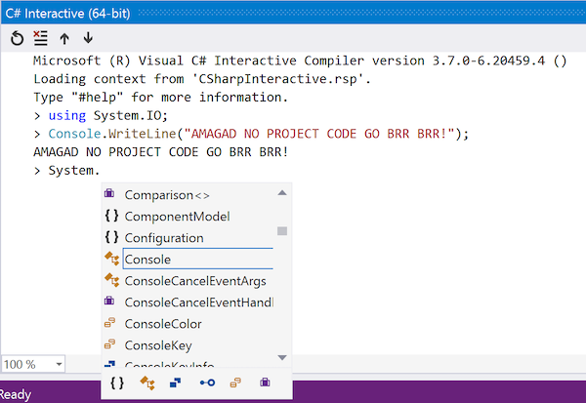
Task: Click the namespace braces icon beside Configuration
Action: pos(111,237)
